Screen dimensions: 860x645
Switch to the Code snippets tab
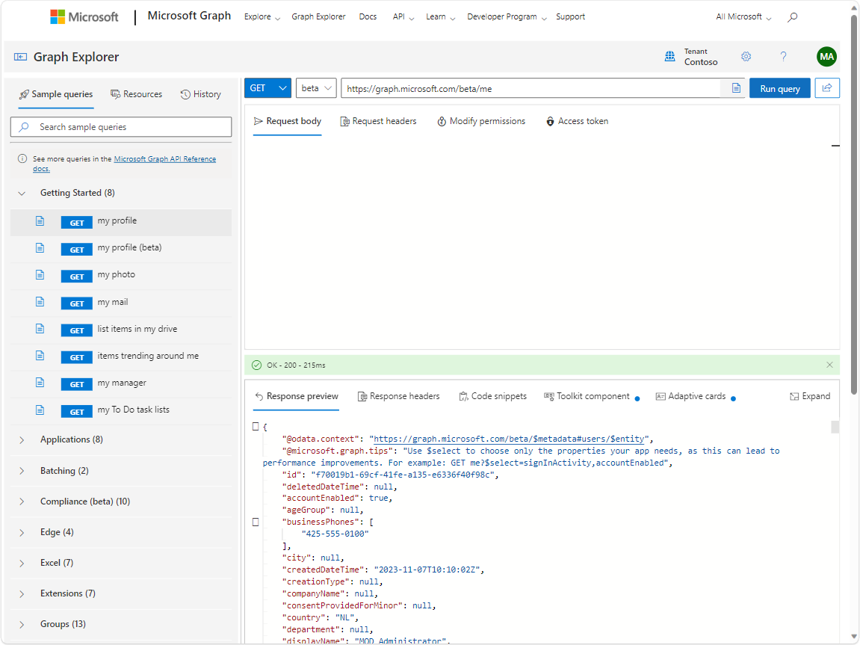click(x=492, y=396)
